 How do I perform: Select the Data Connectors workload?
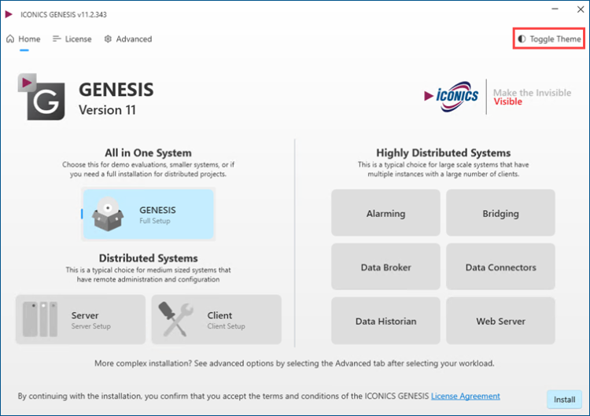tap(500, 267)
